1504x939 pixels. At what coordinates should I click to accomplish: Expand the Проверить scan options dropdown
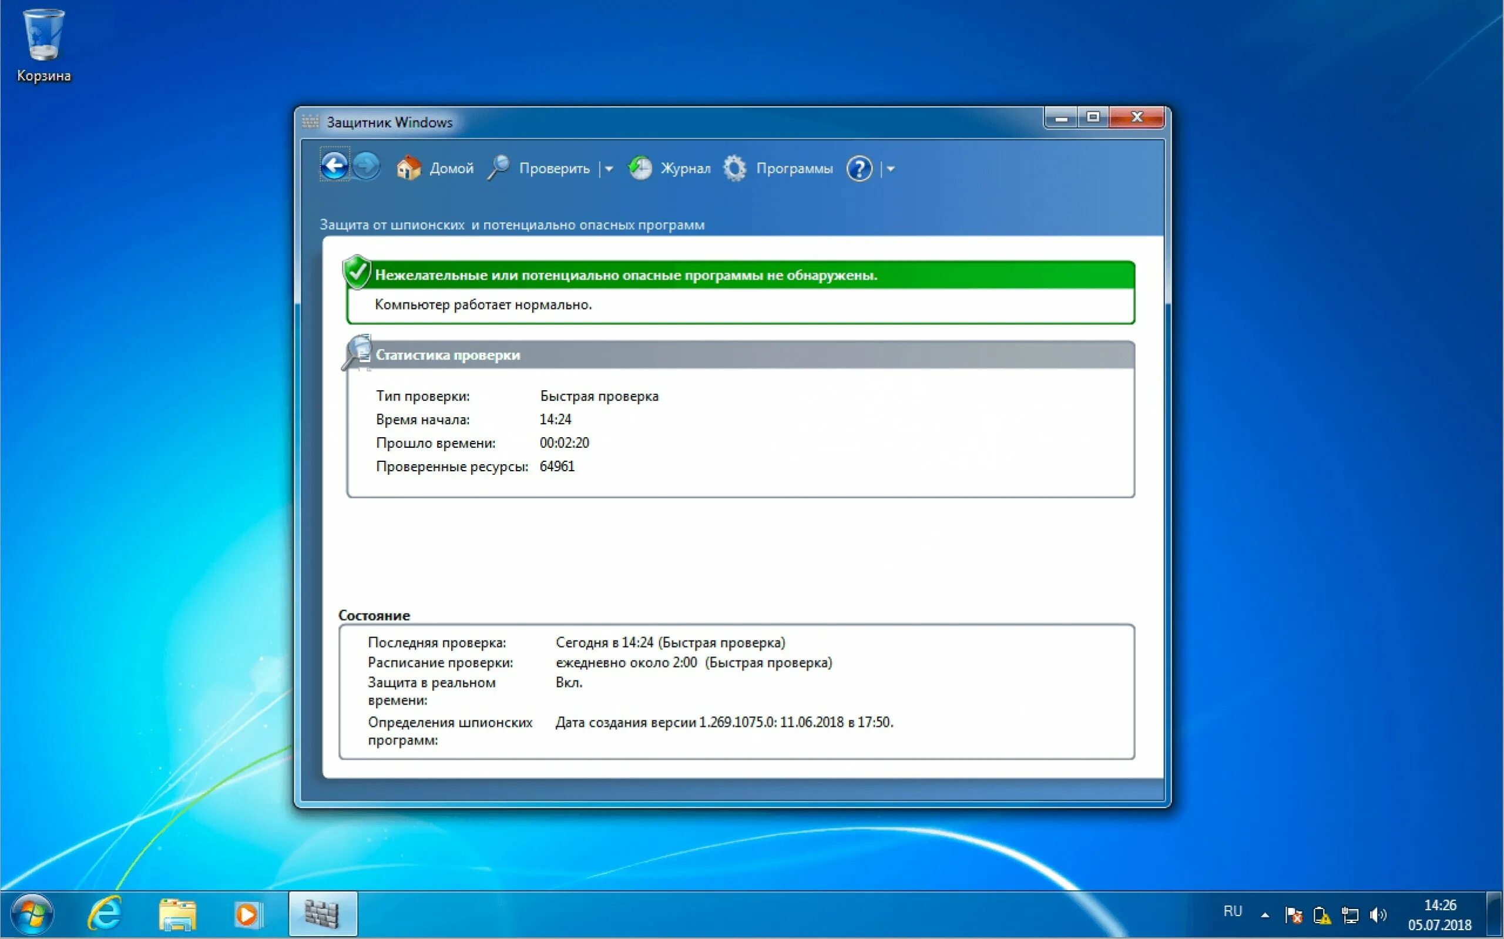pyautogui.click(x=609, y=169)
